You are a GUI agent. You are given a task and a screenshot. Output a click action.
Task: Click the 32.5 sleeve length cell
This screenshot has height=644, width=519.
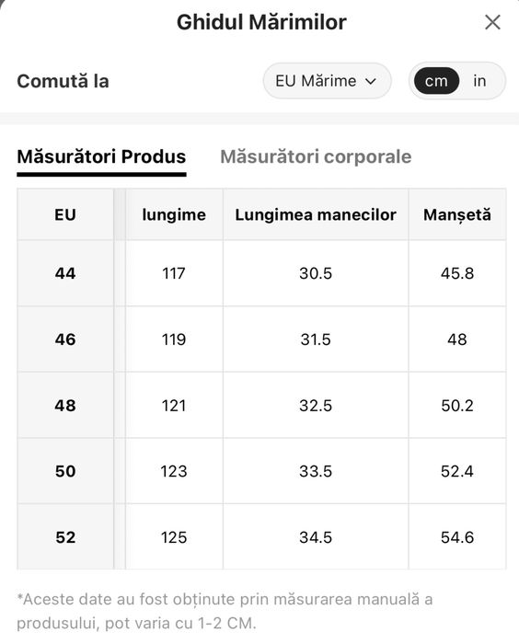click(x=316, y=406)
